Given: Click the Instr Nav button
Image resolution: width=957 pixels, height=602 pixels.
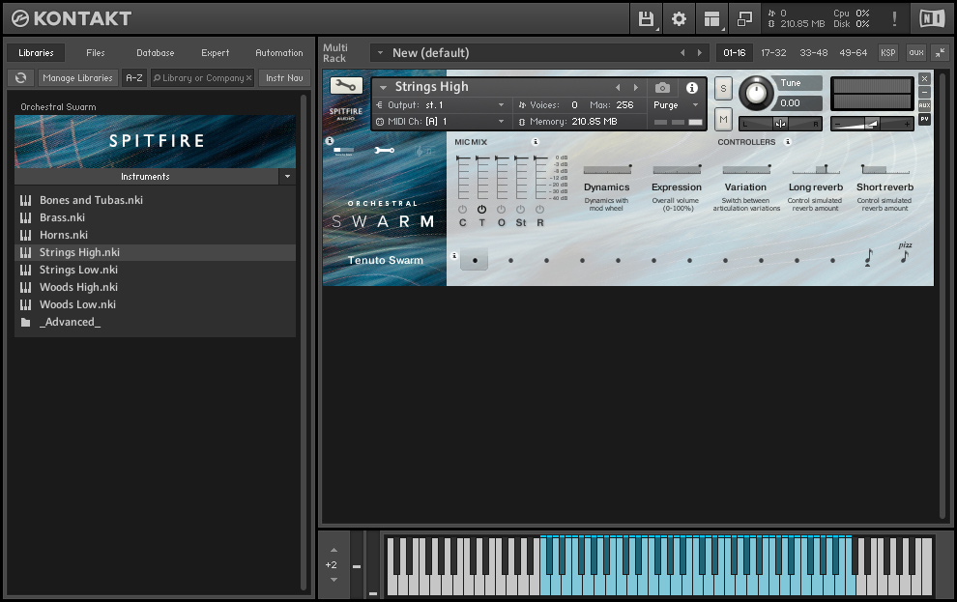Looking at the screenshot, I should point(284,78).
